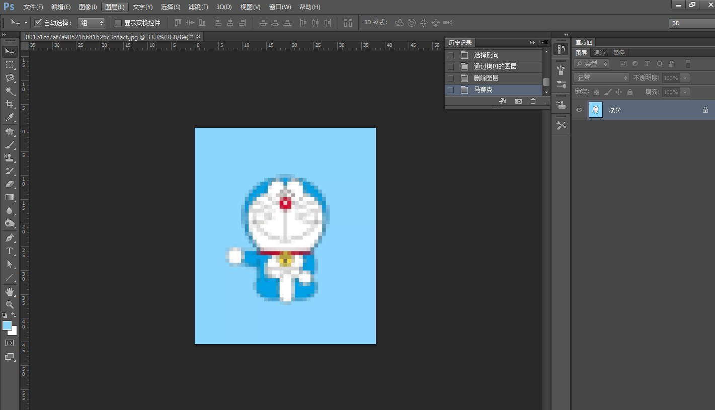Image resolution: width=715 pixels, height=410 pixels.
Task: Select the Crop tool
Action: click(x=10, y=104)
